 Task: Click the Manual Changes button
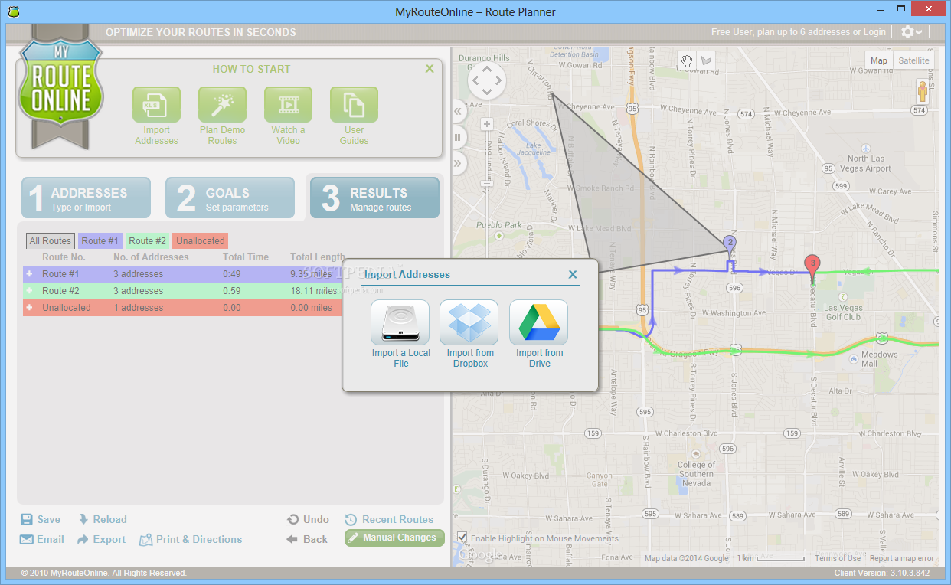pyautogui.click(x=394, y=538)
